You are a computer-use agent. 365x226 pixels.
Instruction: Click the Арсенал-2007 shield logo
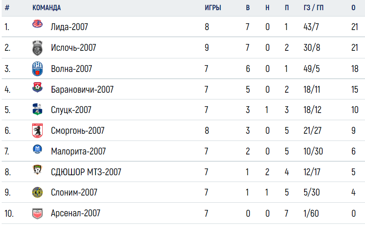37,213
